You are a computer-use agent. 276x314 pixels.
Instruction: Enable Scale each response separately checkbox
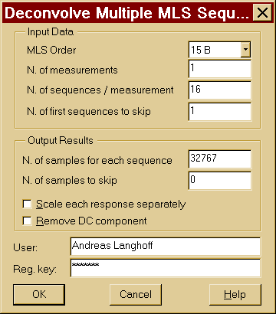[x=27, y=204]
